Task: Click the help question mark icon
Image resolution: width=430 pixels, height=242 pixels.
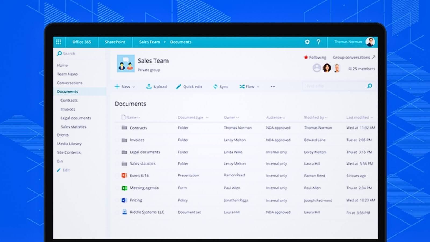Action: point(318,42)
